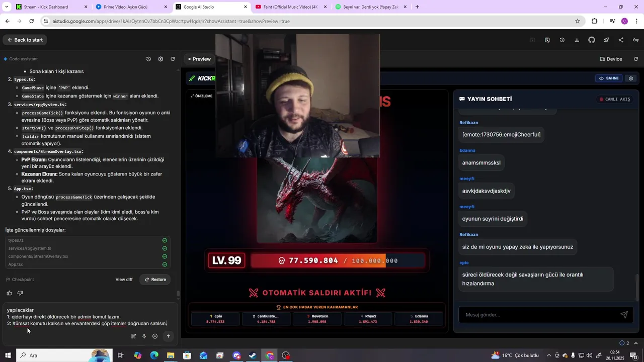The width and height of the screenshot is (644, 362).
Task: Click the Restore checkpoint button
Action: point(155,280)
